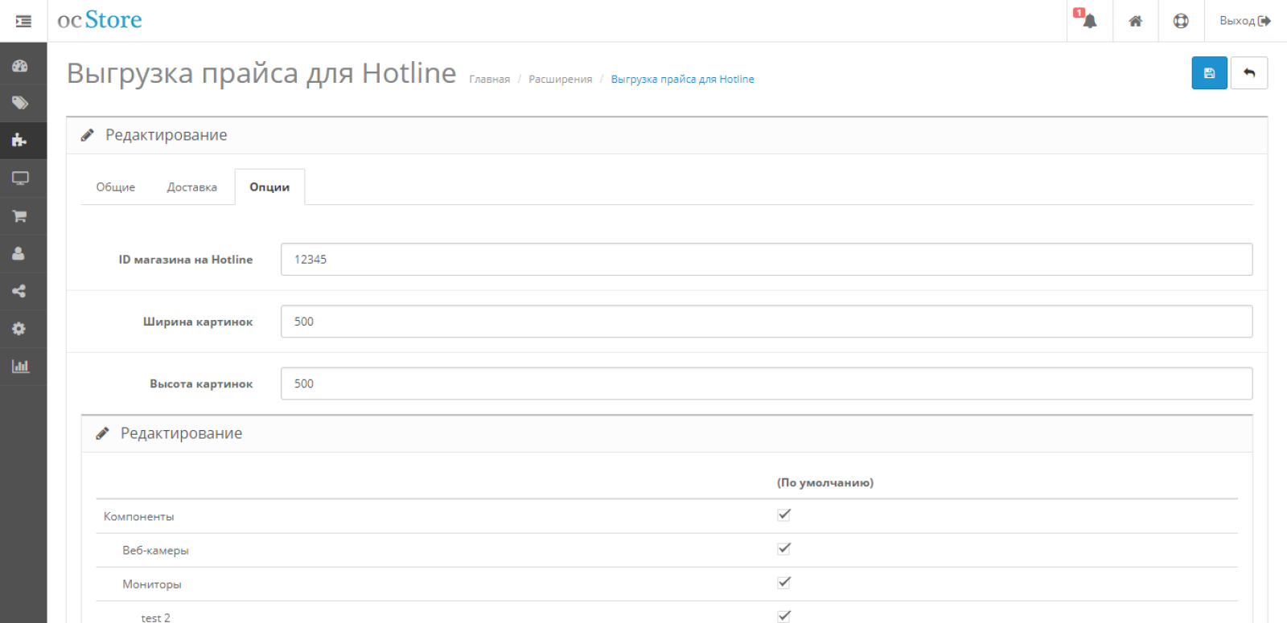Open the Catalog tags sidebar icon
This screenshot has width=1287, height=623.
(x=20, y=103)
